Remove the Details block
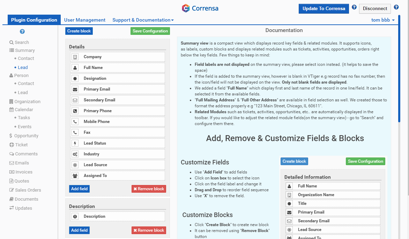The image size is (409, 239). 149,189
